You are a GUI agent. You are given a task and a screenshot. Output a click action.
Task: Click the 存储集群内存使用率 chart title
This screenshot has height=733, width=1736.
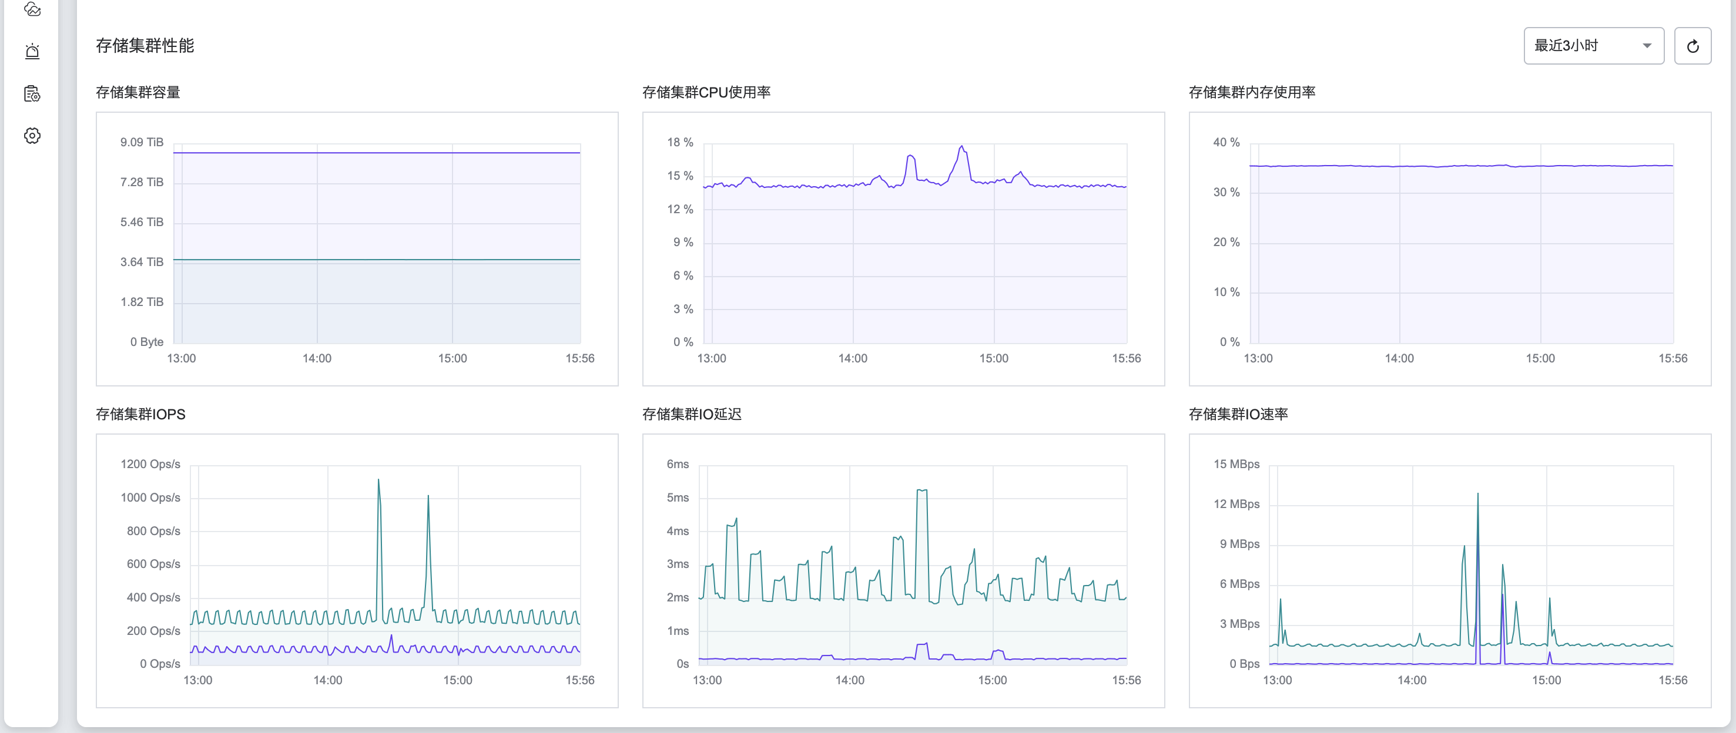(x=1252, y=92)
